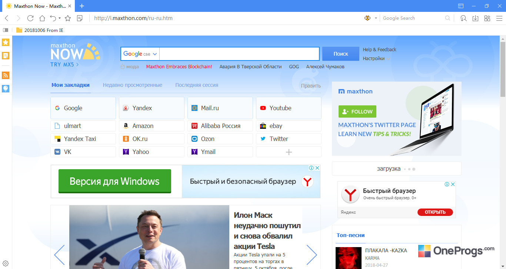Open Maxthon Embraces Blockchain! link

click(179, 67)
